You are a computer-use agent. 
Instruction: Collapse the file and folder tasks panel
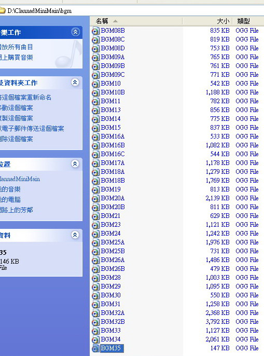tap(75, 82)
